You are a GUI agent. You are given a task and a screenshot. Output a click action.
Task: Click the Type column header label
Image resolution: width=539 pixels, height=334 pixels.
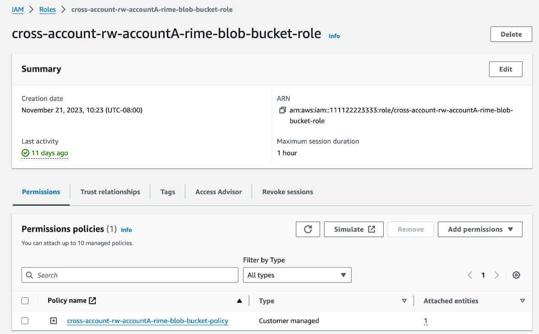[266, 301]
